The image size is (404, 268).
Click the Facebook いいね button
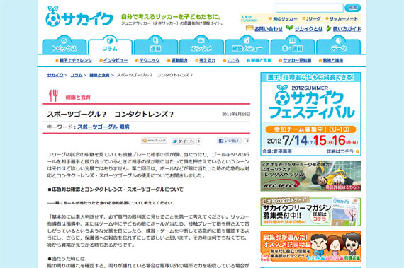click(x=229, y=141)
